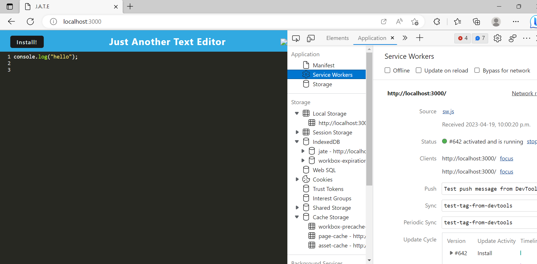Open the sw.js source link
Viewport: 537px width, 264px height.
(448, 111)
